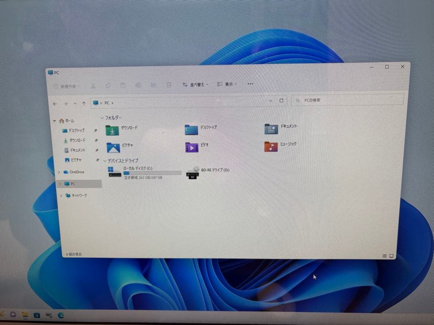Image resolution: width=434 pixels, height=325 pixels.
Task: Select the Copy icon on the toolbar
Action: coord(108,85)
